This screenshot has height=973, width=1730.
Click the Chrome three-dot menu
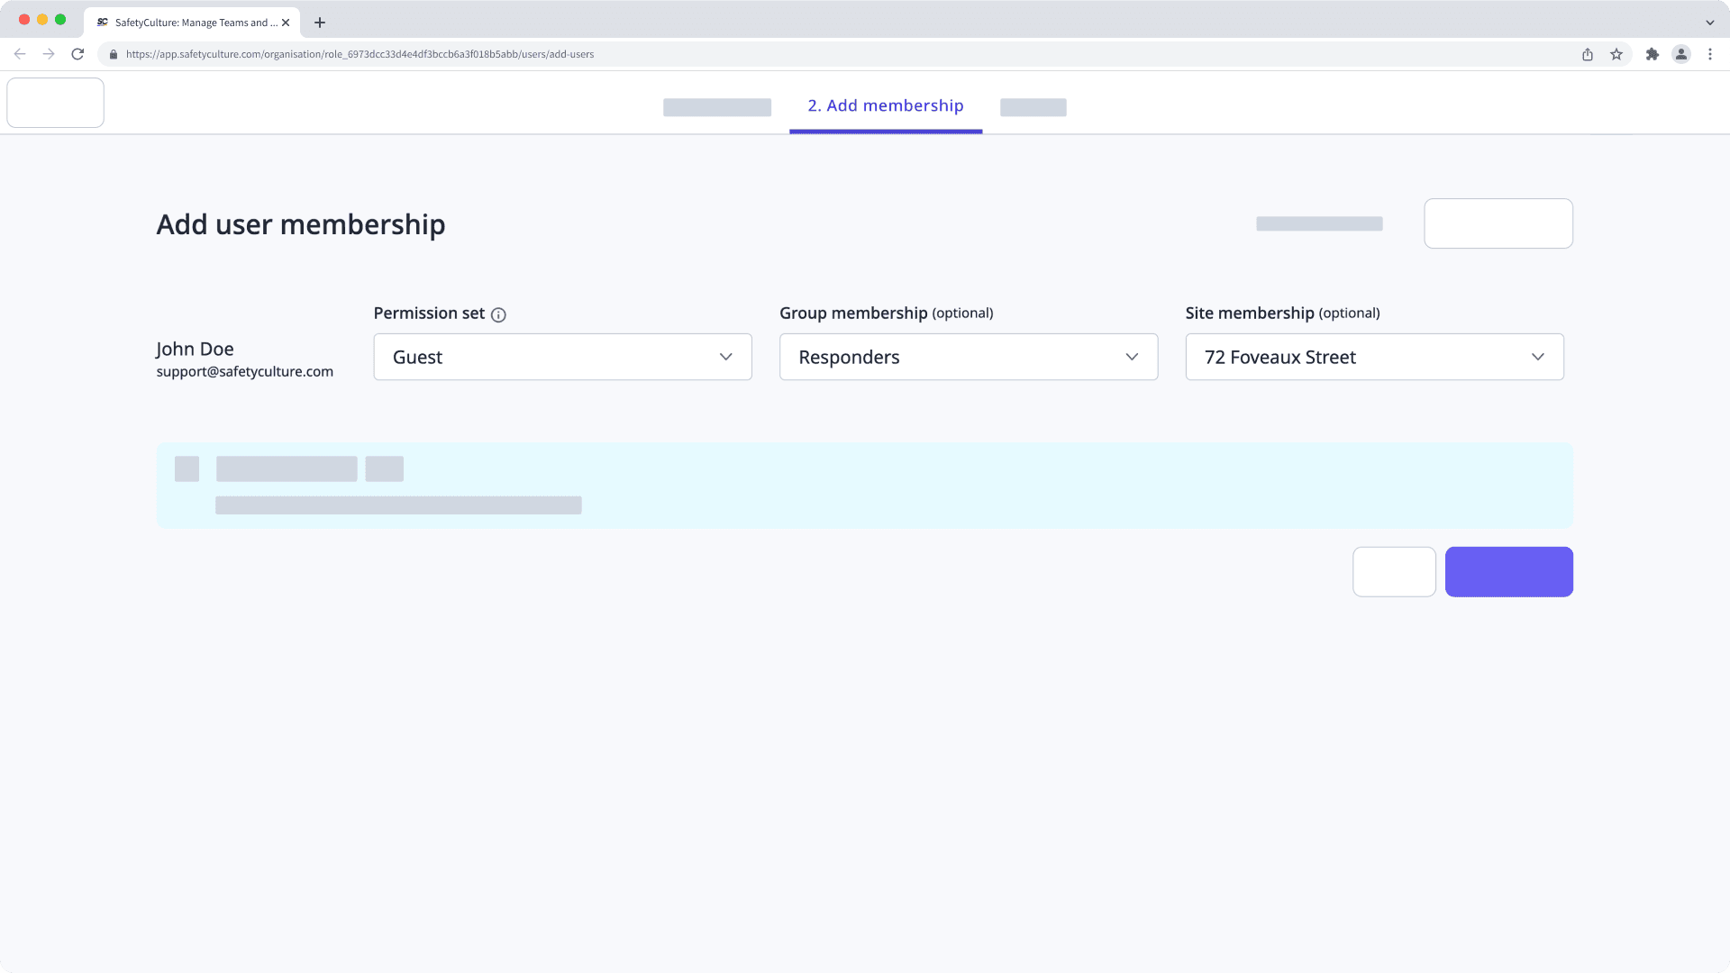point(1711,54)
